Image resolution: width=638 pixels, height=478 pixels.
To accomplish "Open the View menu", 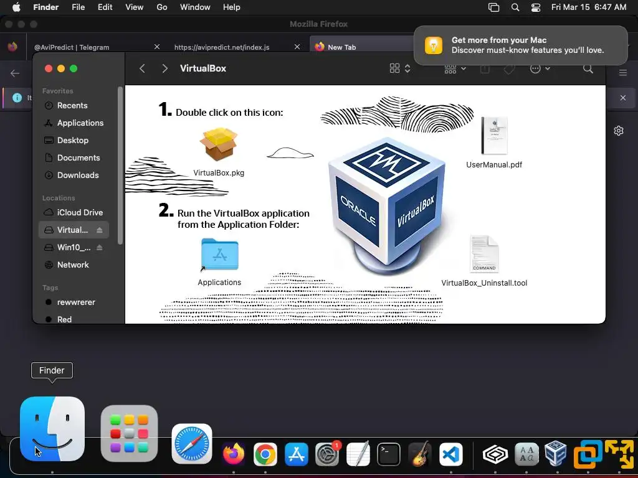I will [x=135, y=7].
